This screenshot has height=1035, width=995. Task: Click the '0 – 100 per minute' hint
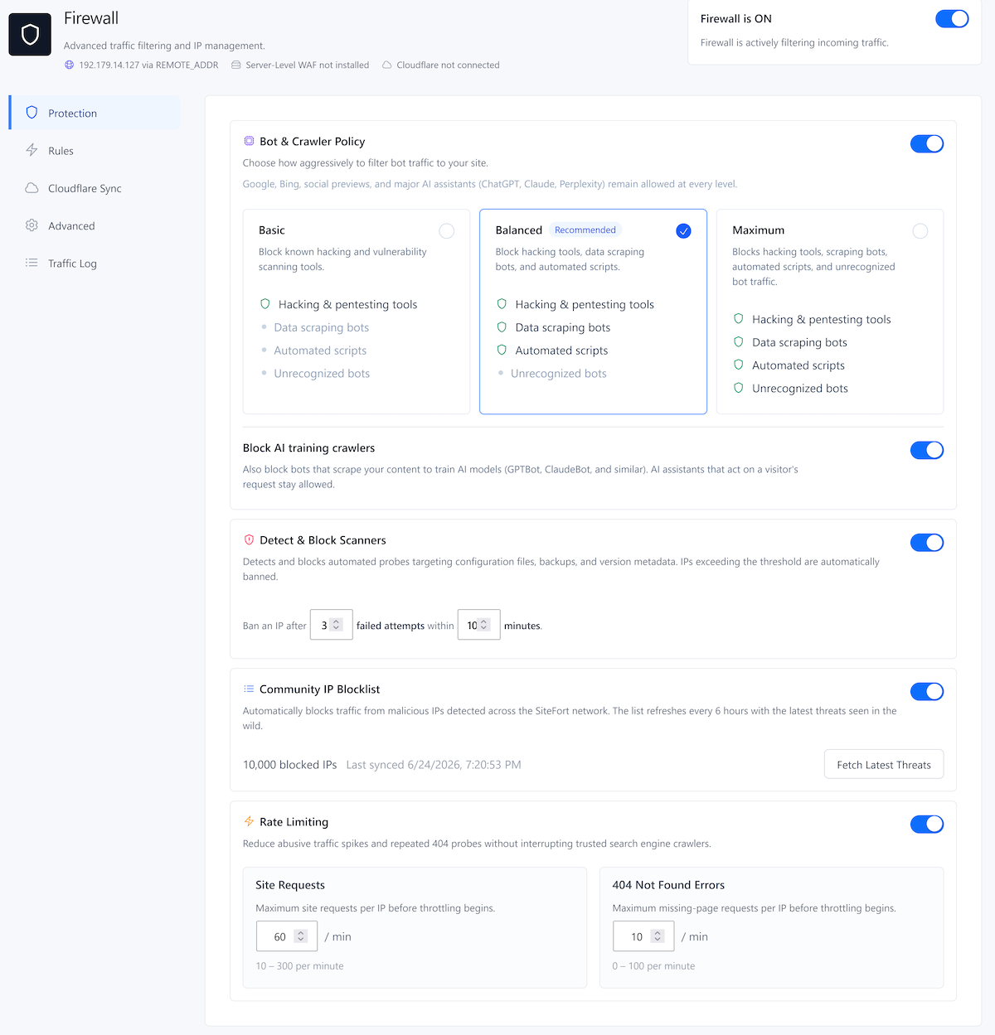653,965
